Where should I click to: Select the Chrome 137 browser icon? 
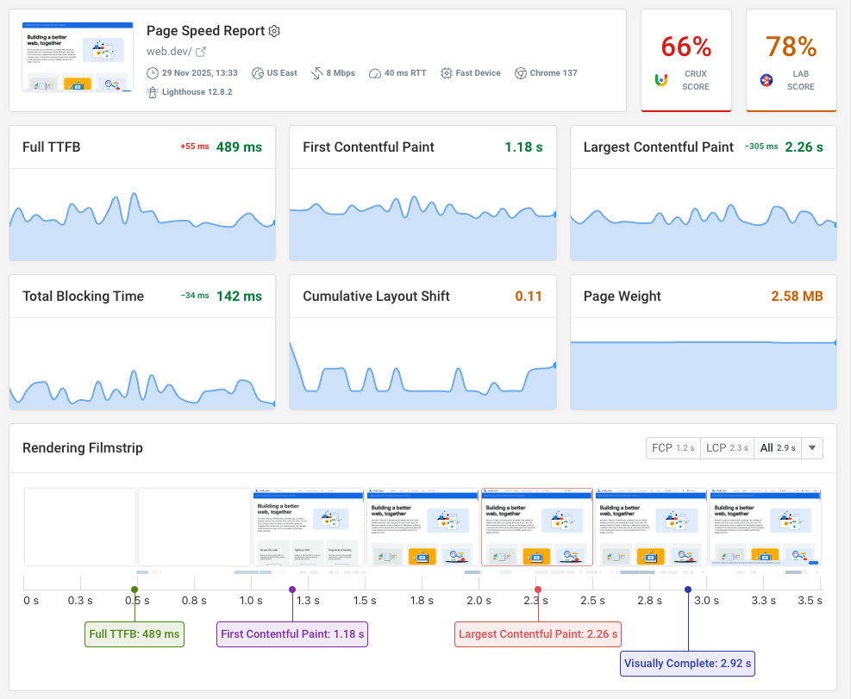521,72
